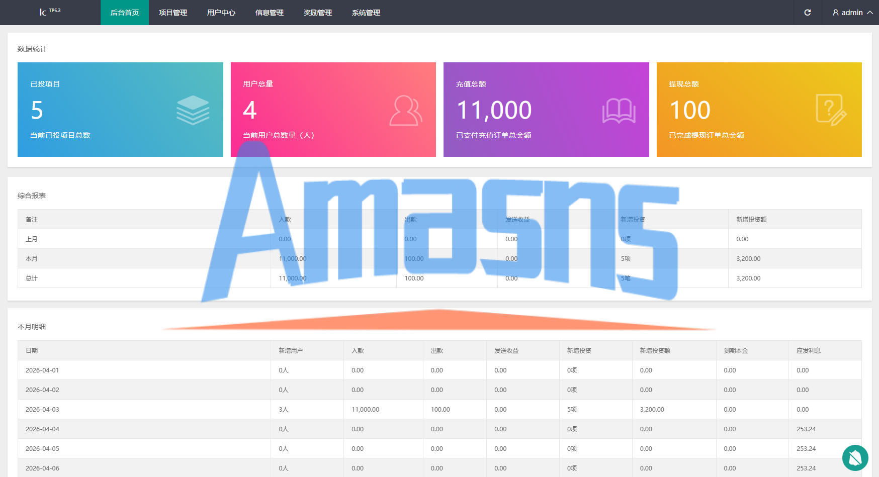
Task: Click the lc TP5.3 logo
Action: pos(50,12)
